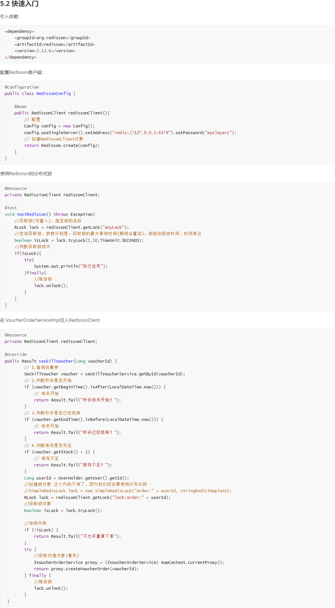The image size is (335, 608).
Task: Click the @Configuration annotation line
Action: pyautogui.click(x=22, y=87)
